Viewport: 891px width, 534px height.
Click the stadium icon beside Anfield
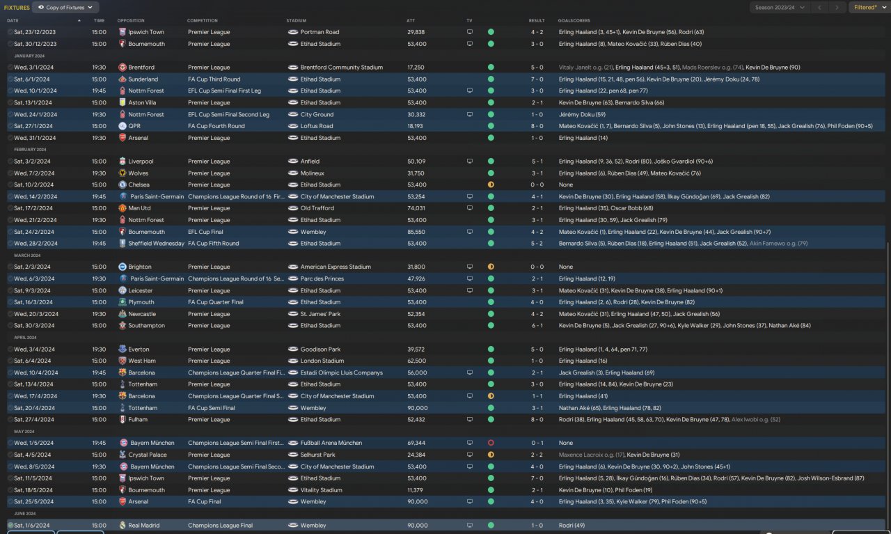(x=293, y=162)
